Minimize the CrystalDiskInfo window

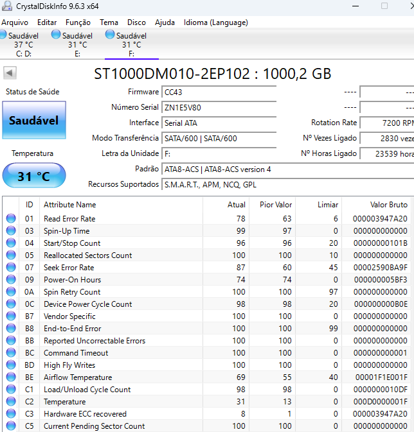355,6
